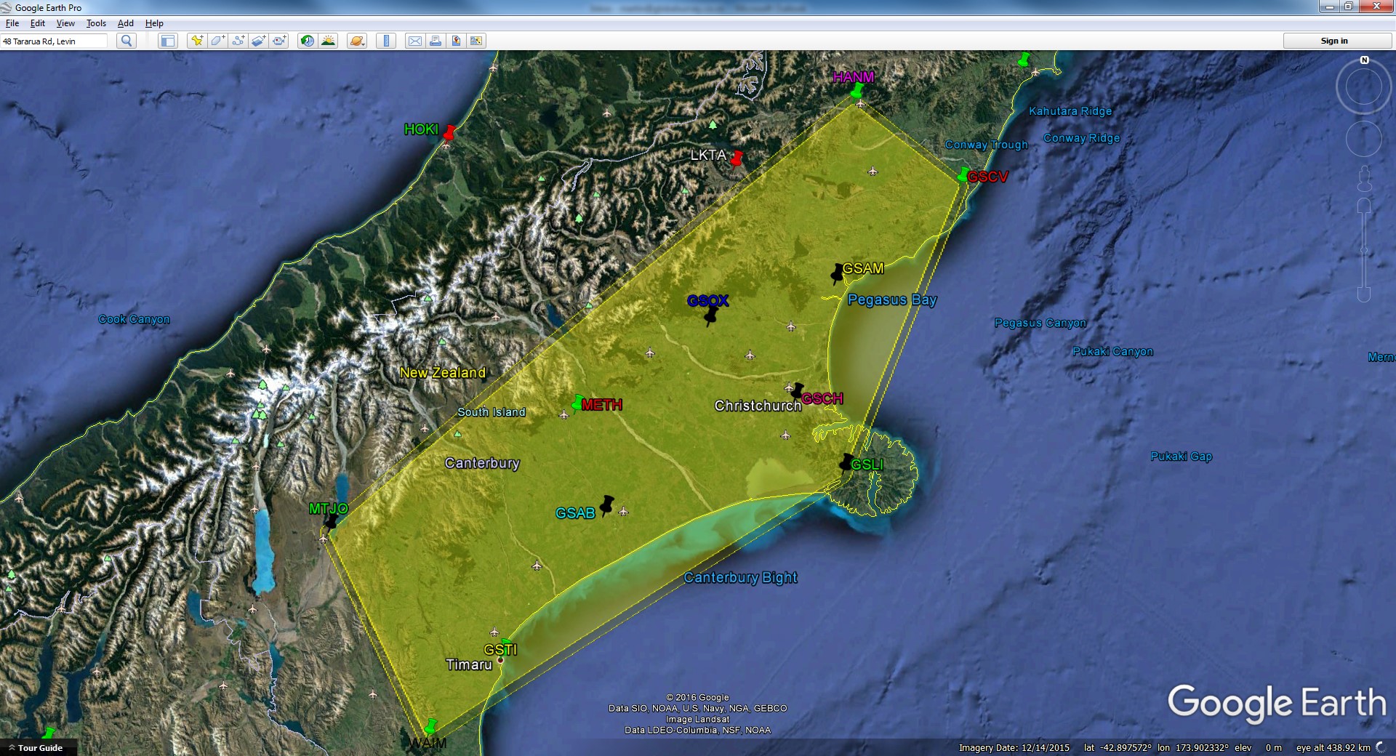This screenshot has height=756, width=1396.
Task: Add an image overlay
Action: tap(259, 41)
